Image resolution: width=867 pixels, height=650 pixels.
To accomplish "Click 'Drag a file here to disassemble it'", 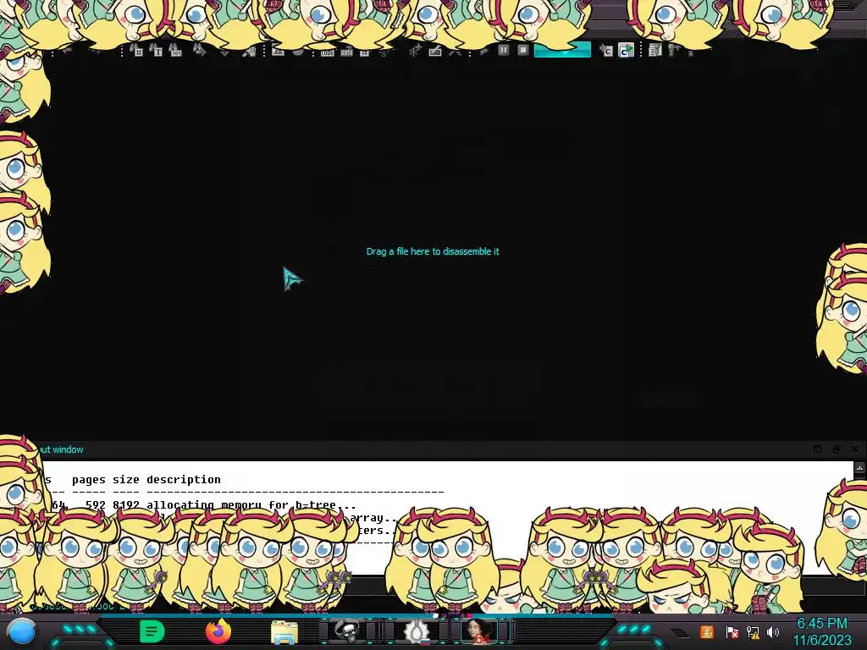I will point(433,251).
